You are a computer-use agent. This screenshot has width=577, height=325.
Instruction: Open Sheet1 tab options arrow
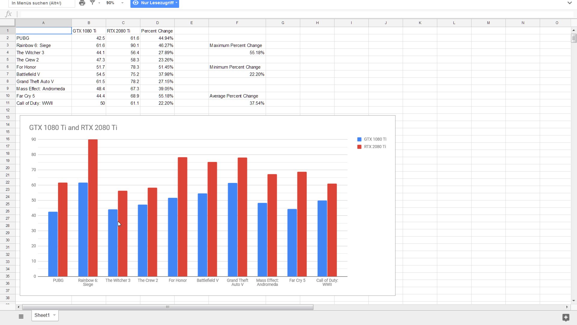pyautogui.click(x=54, y=315)
